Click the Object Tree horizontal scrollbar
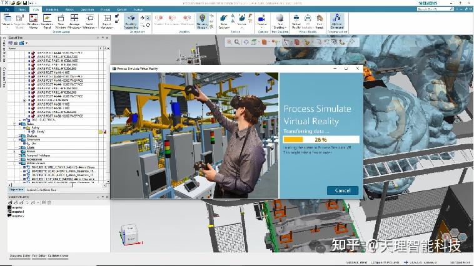 pos(57,185)
